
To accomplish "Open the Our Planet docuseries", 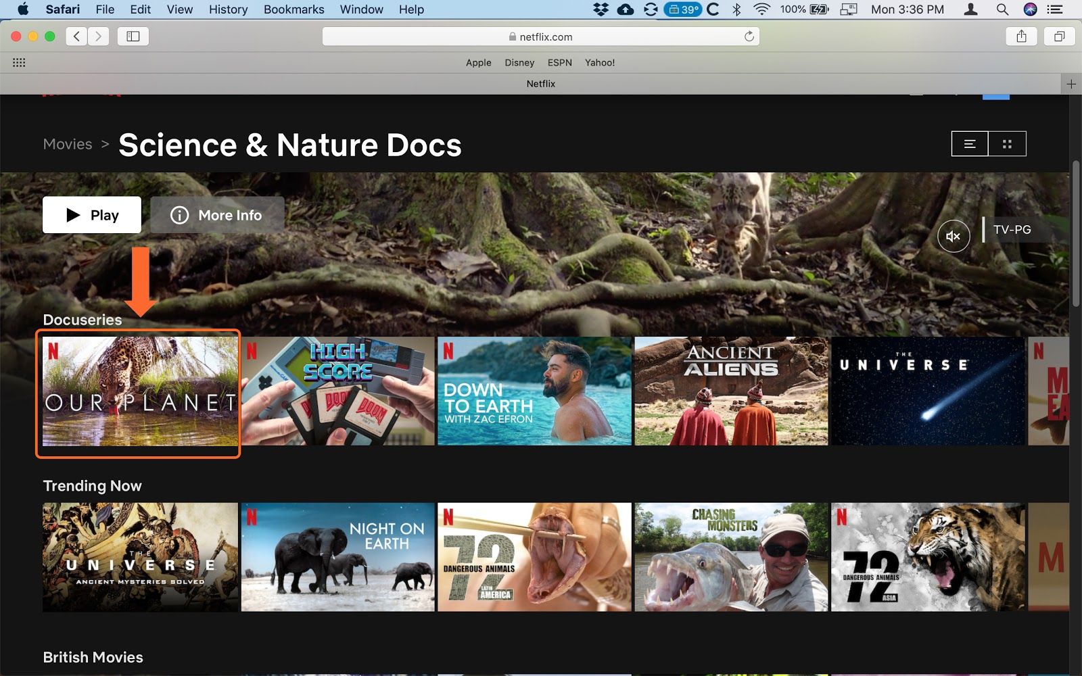I will (x=140, y=391).
